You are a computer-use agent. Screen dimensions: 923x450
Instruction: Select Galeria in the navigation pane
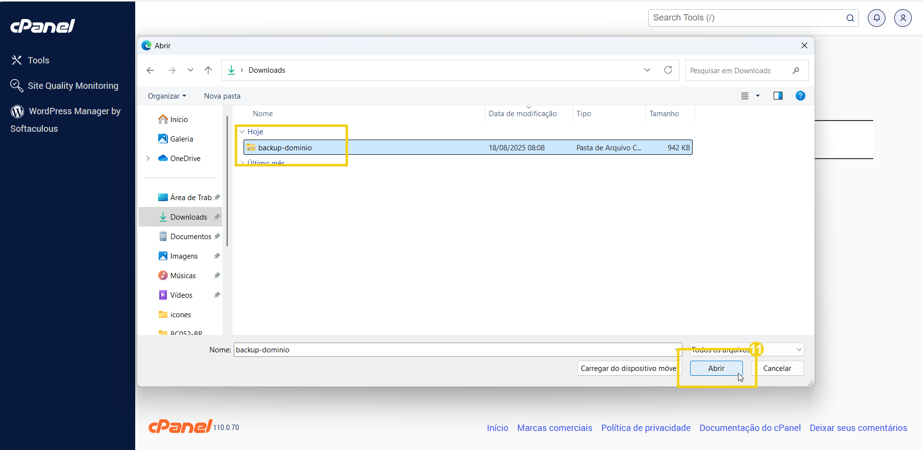176,139
